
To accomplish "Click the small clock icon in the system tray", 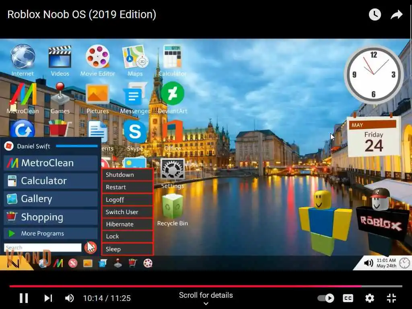I will (x=404, y=263).
